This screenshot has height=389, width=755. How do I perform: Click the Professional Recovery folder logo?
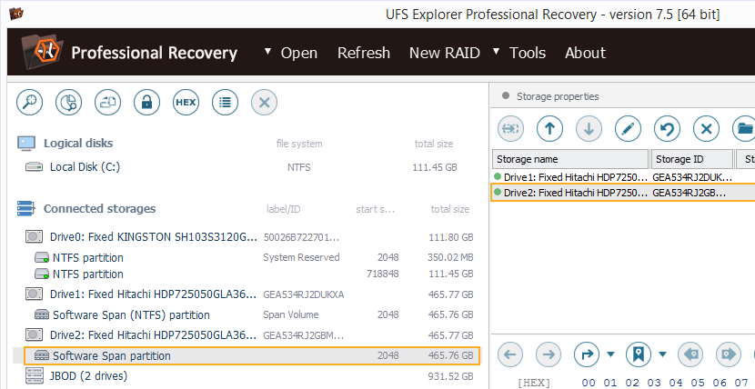click(x=43, y=52)
